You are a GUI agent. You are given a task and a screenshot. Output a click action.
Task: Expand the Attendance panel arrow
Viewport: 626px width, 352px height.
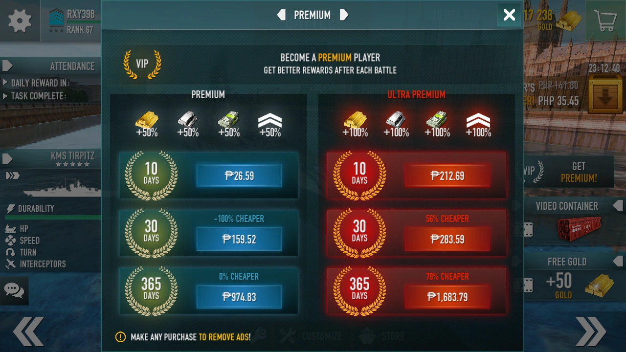7,66
